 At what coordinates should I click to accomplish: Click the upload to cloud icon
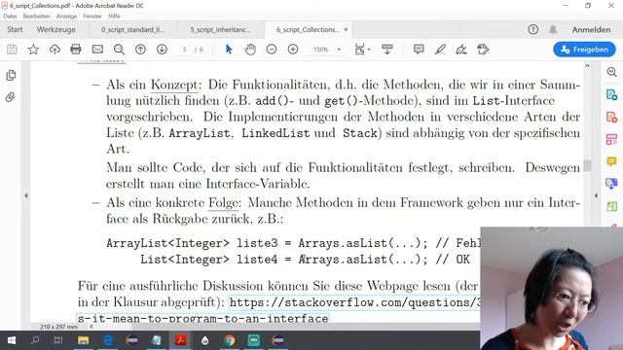(55, 50)
